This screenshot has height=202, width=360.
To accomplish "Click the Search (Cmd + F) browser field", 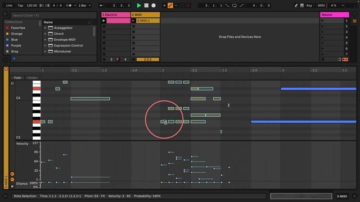I will [x=53, y=15].
